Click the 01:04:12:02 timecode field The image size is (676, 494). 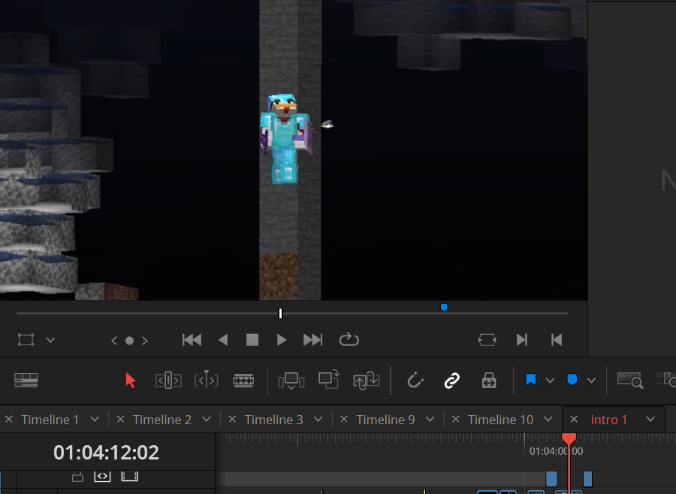coord(106,453)
